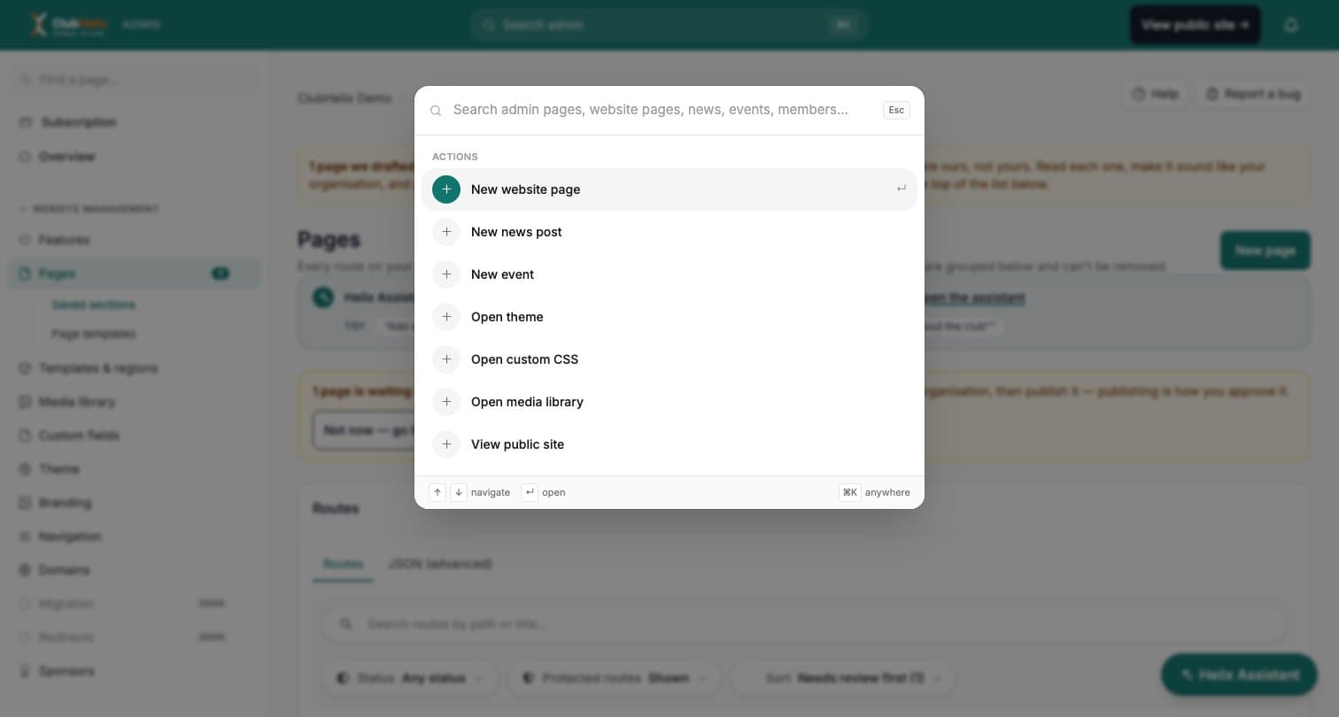Image resolution: width=1339 pixels, height=717 pixels.
Task: Click the magnifier icon in the command palette
Action: [x=436, y=111]
